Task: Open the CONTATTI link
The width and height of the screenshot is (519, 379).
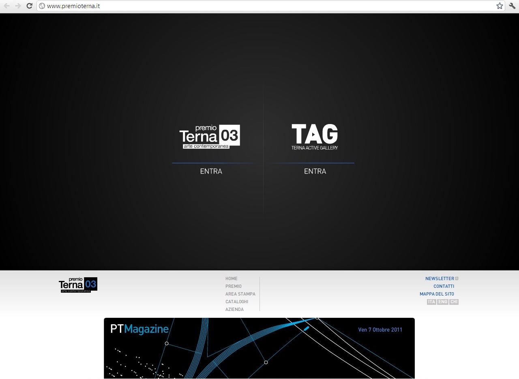Action: pyautogui.click(x=444, y=287)
